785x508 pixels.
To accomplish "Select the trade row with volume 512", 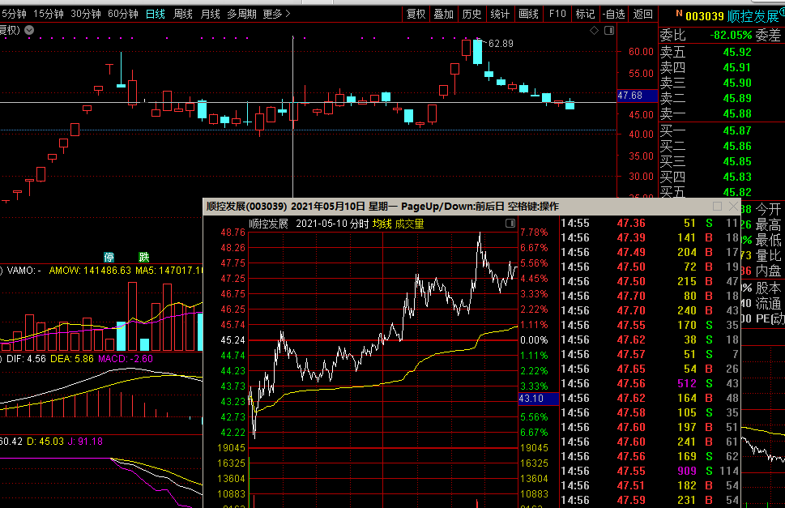I will 650,383.
